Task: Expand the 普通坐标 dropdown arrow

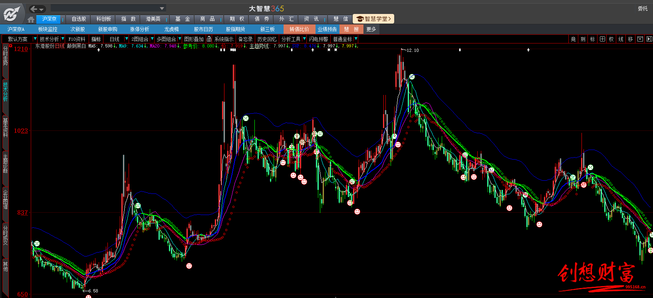Action: 356,39
